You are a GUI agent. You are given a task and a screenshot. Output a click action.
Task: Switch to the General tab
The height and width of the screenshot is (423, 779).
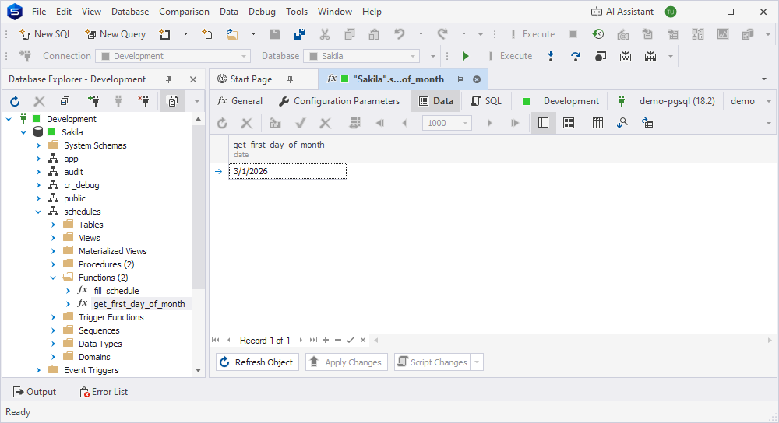coord(240,101)
